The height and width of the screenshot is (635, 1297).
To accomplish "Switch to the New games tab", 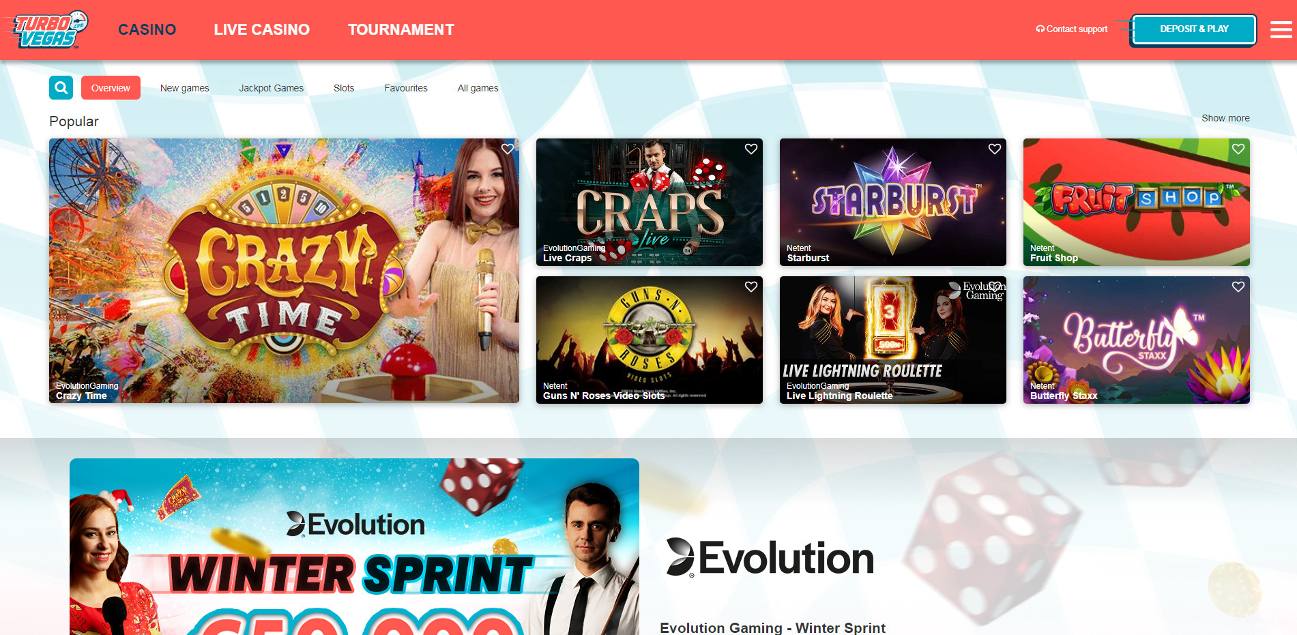I will (x=184, y=88).
